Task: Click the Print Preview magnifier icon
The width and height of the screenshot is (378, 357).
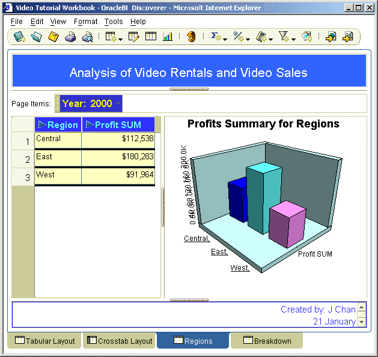Action: (87, 37)
